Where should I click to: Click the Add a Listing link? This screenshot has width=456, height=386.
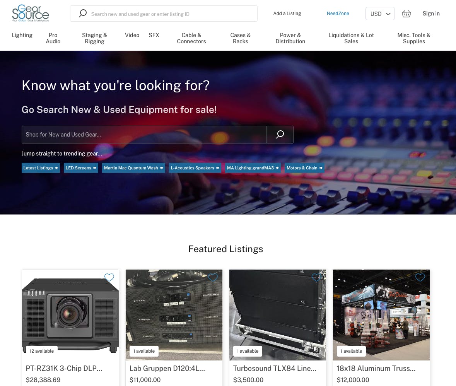tap(287, 14)
